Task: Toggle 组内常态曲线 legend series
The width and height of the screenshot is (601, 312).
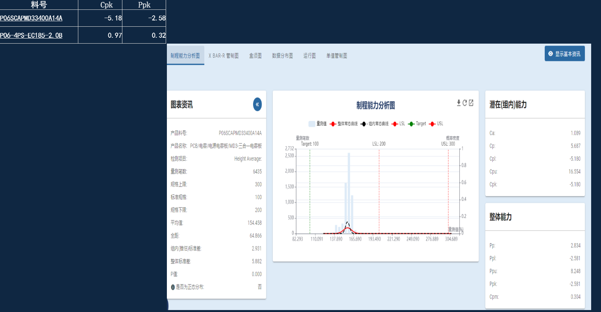Action: point(374,124)
